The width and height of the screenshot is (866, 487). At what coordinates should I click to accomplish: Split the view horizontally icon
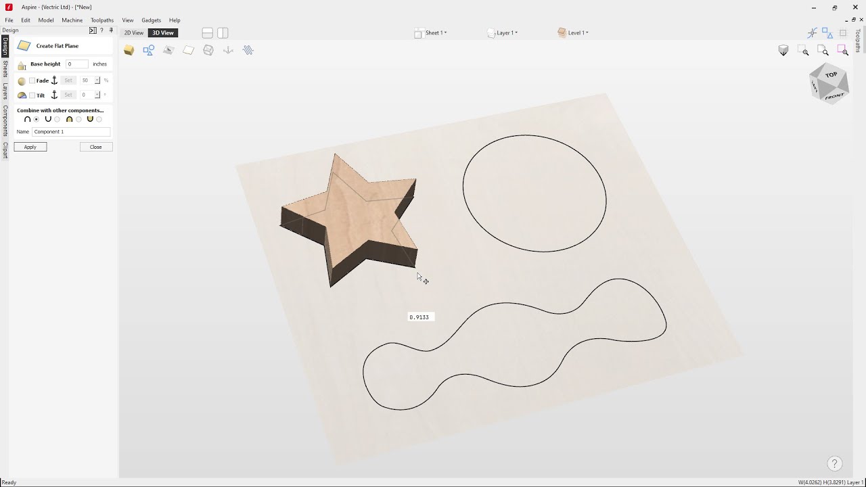[x=208, y=32]
